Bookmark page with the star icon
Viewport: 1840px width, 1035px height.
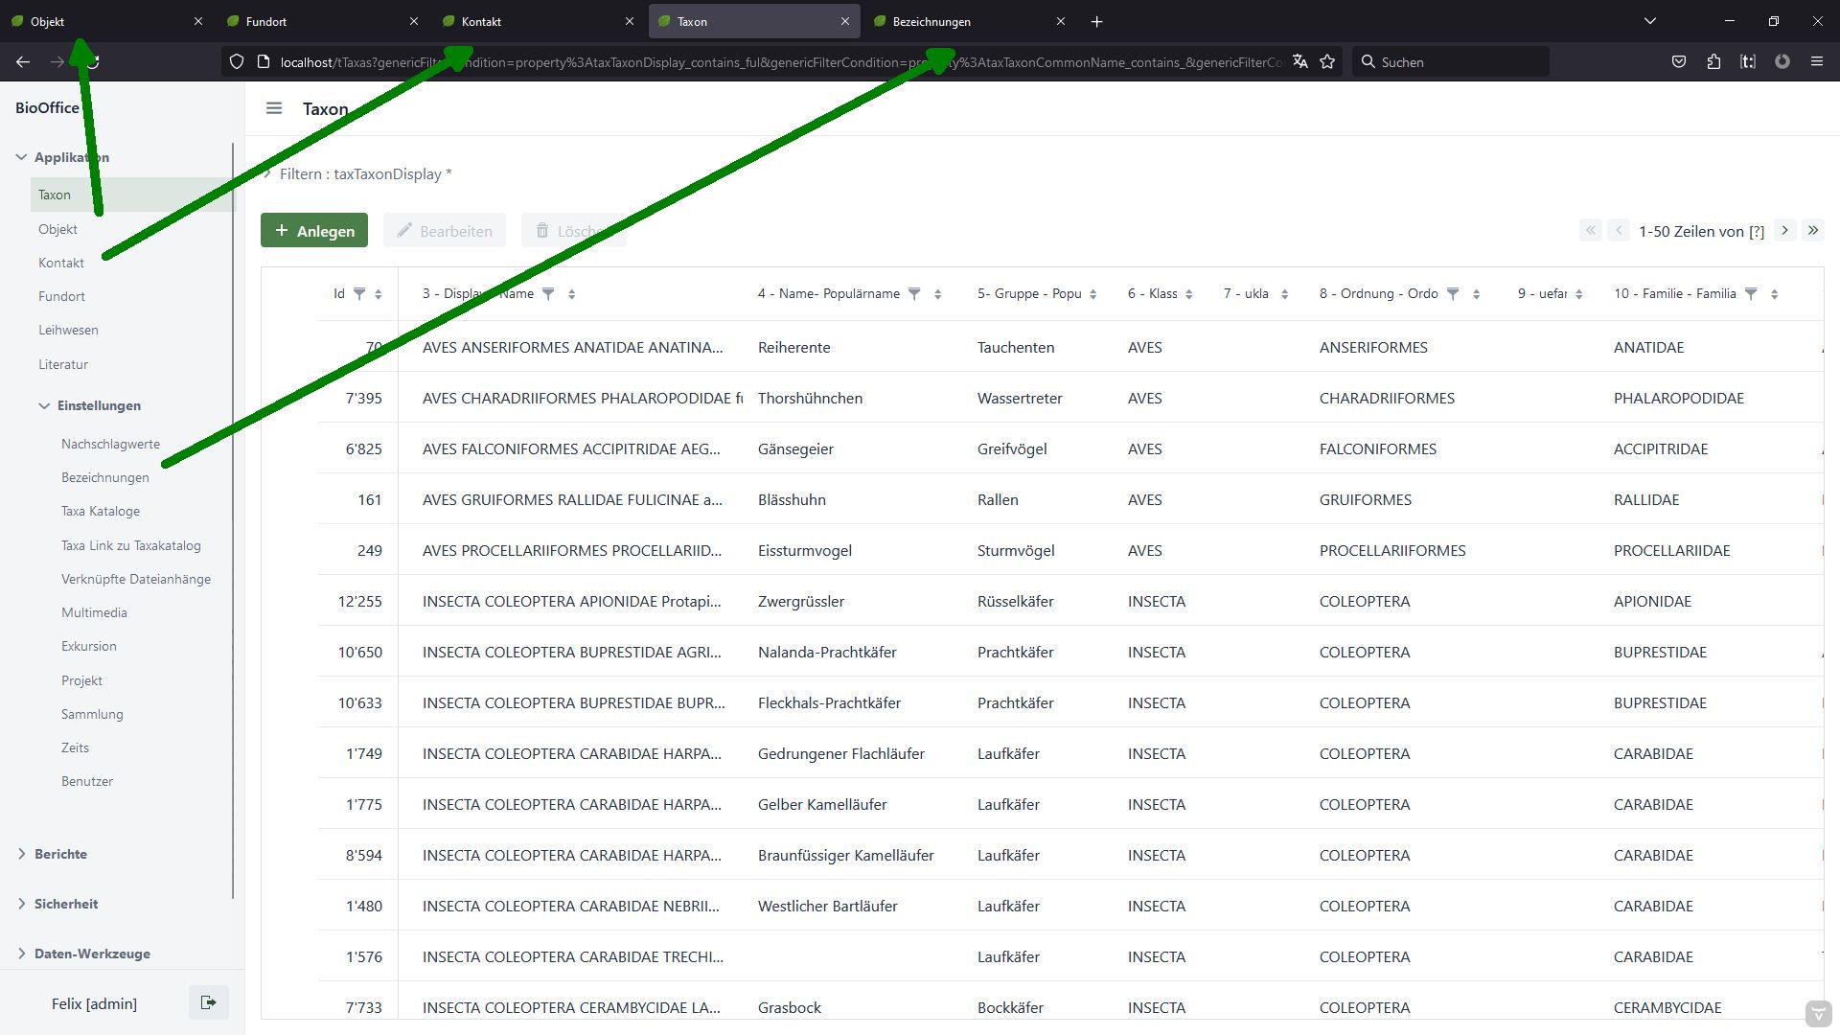[1327, 62]
